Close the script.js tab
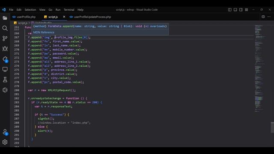 click(x=64, y=17)
